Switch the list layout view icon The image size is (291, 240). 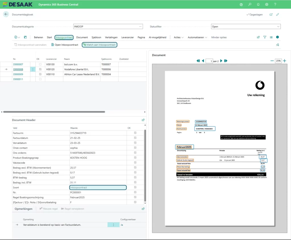(x=271, y=37)
